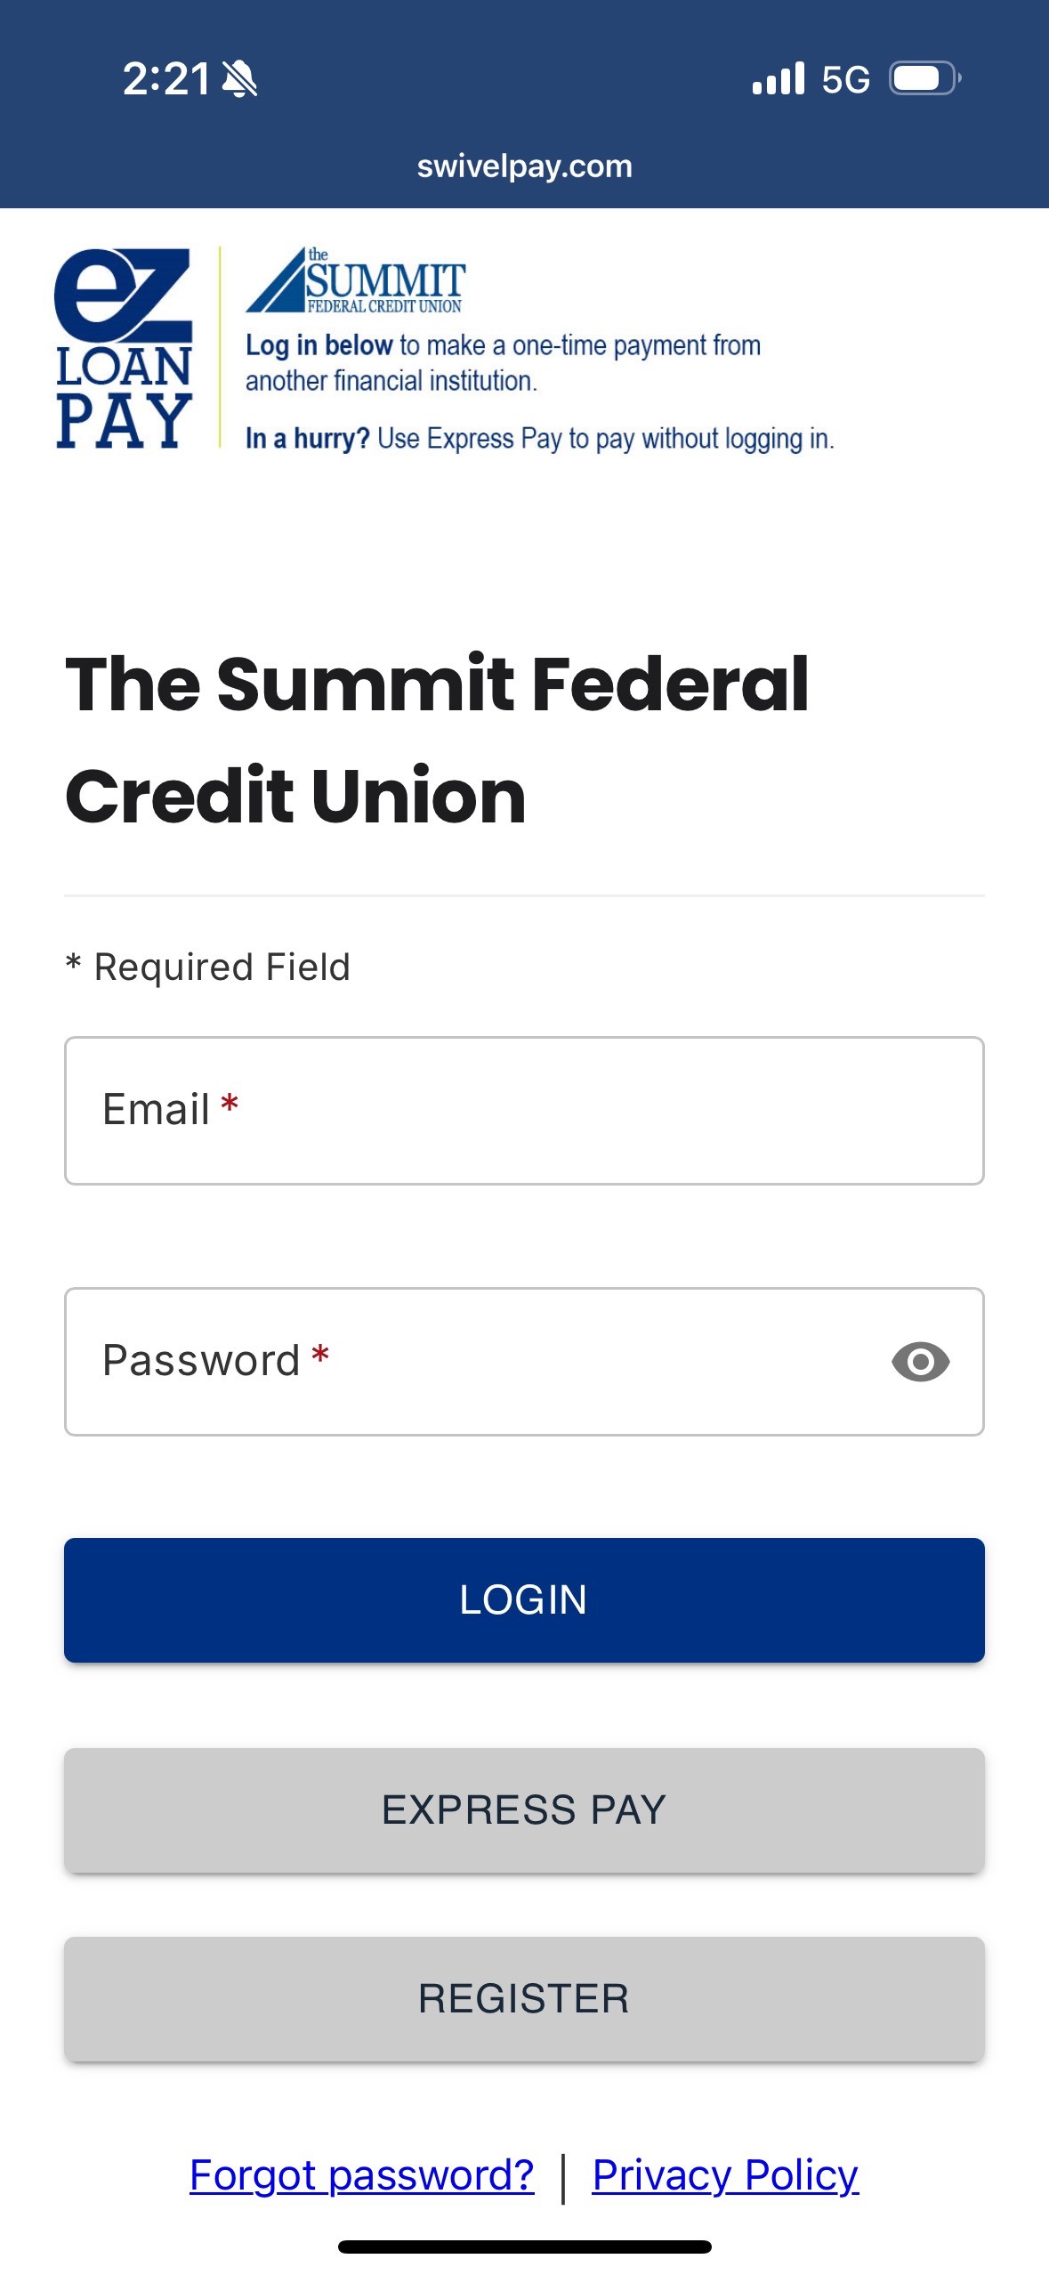Tap the 'In a hurry?' Express Pay text
The height and width of the screenshot is (2275, 1049).
539,439
